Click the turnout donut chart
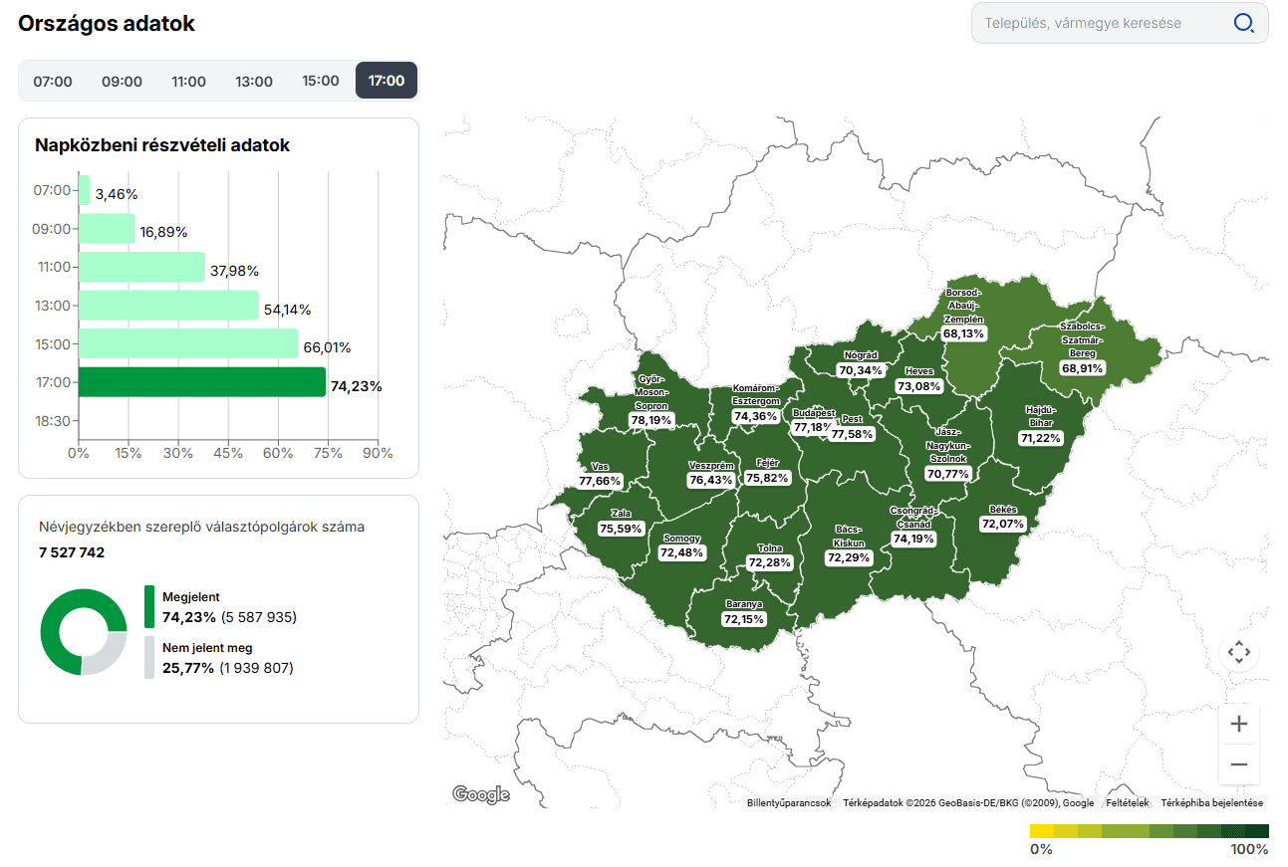Viewport: 1288px width, 867px height. [x=83, y=632]
